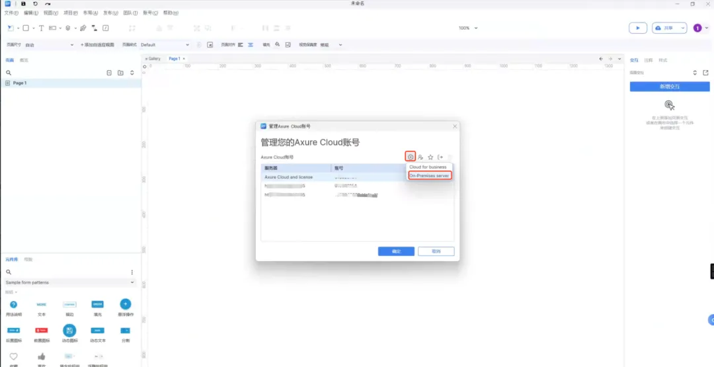This screenshot has height=367, width=714.
Task: Select the rectangle shape tool
Action: (x=26, y=28)
